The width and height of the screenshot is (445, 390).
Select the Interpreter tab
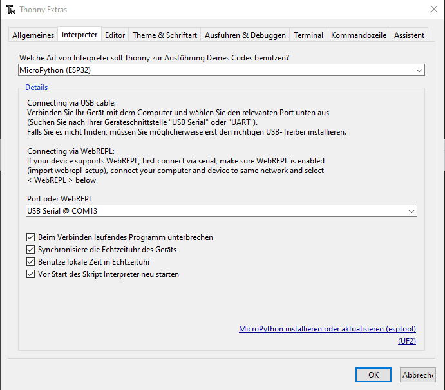[x=80, y=35]
